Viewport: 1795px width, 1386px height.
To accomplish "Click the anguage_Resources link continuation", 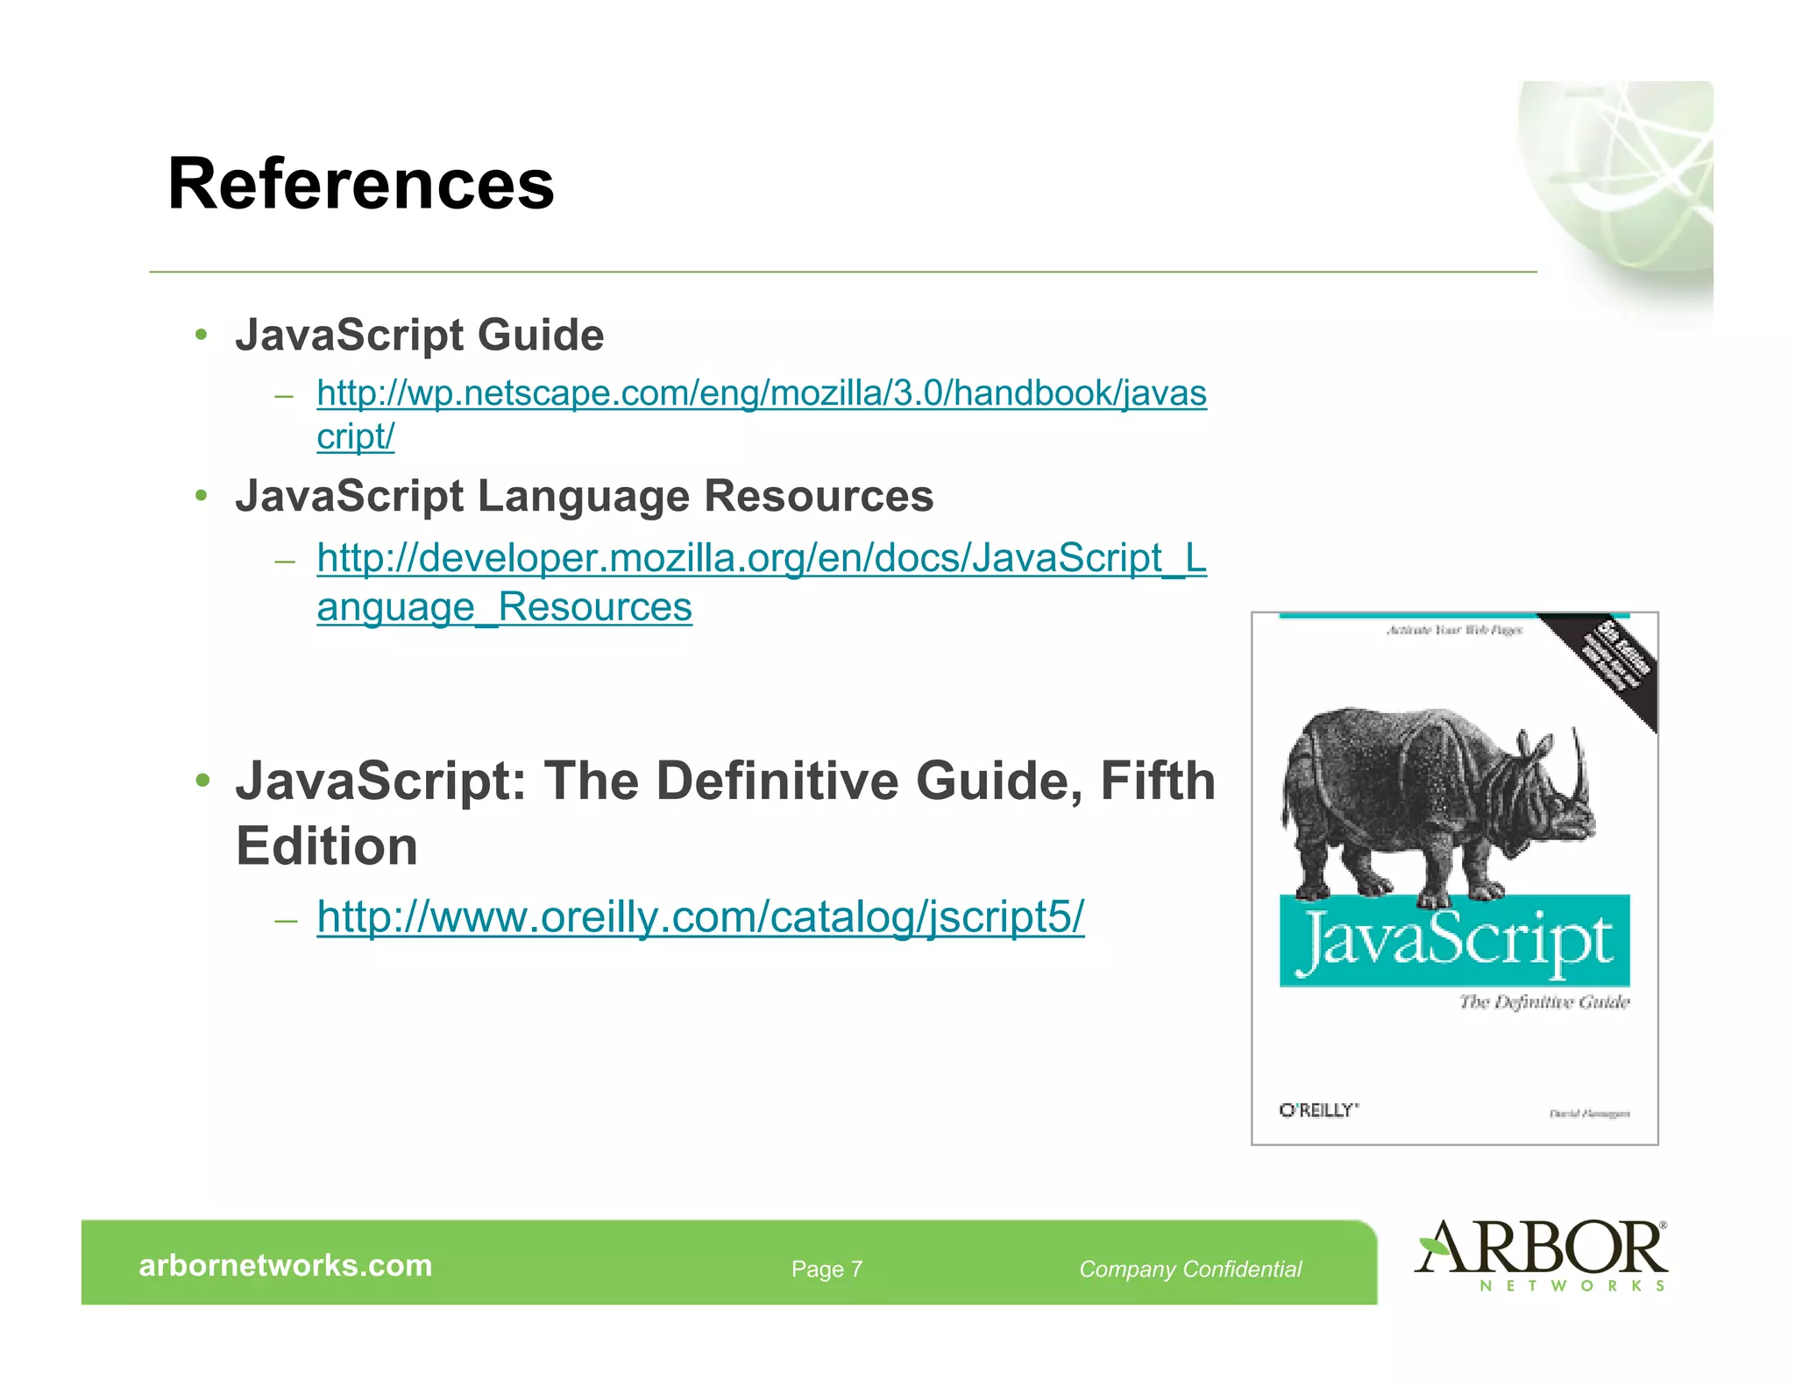I will pyautogui.click(x=504, y=607).
